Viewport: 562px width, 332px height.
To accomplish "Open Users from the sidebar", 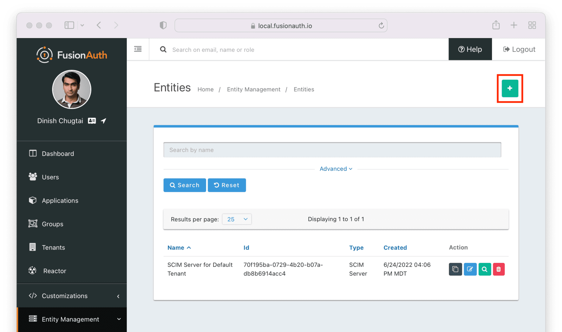I will click(50, 177).
